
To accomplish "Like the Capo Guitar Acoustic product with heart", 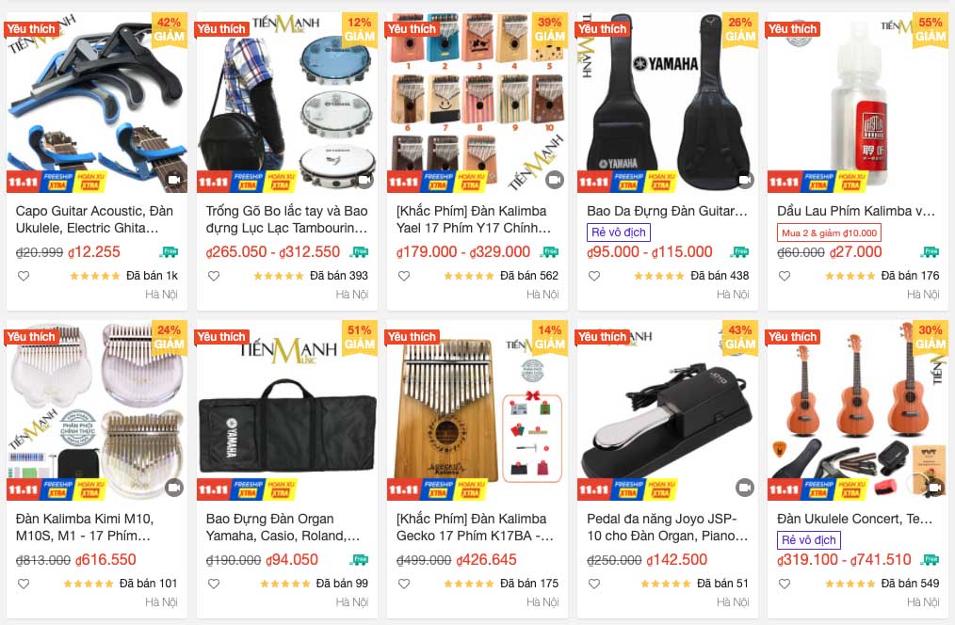I will point(24,276).
